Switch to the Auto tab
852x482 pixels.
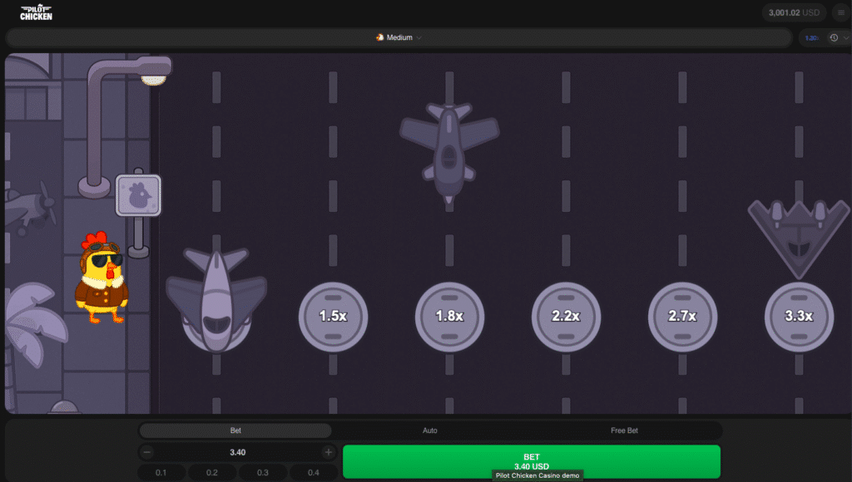click(429, 430)
